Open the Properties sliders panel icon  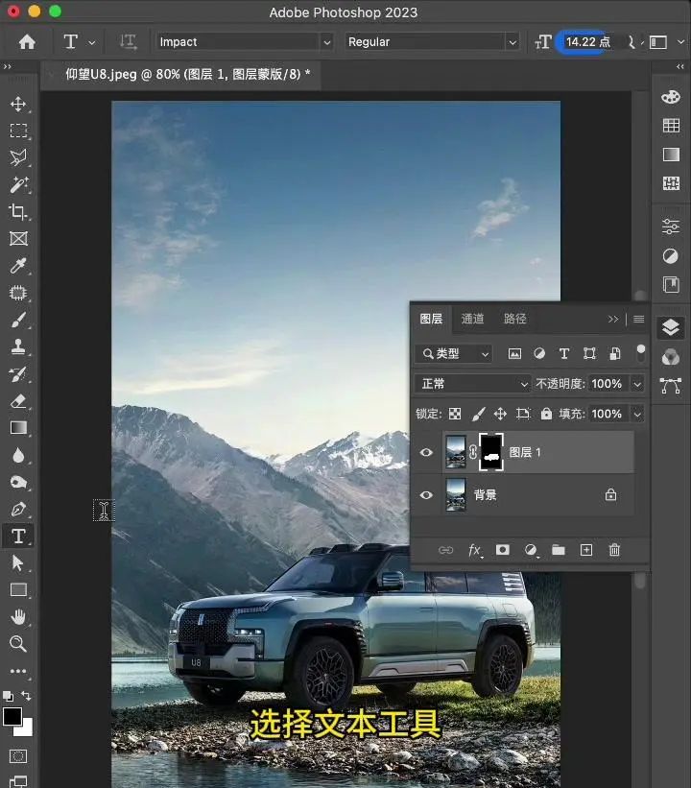[671, 227]
